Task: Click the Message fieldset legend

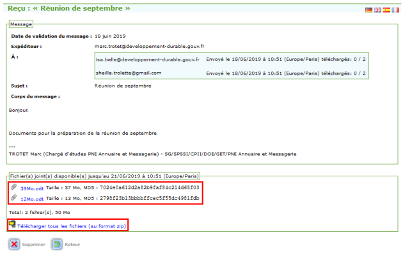Action: pyautogui.click(x=21, y=24)
